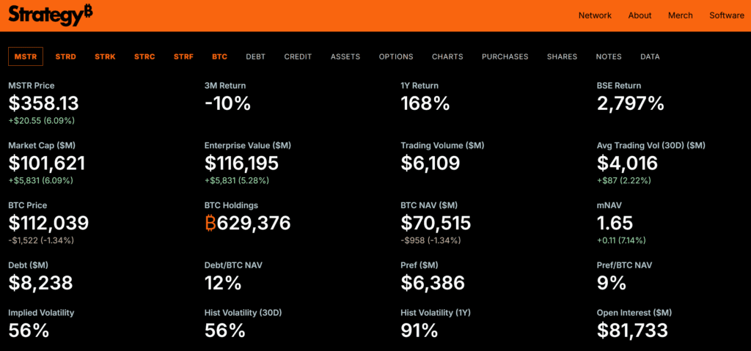Switch to the SHARES tab
751x351 pixels.
pos(563,56)
